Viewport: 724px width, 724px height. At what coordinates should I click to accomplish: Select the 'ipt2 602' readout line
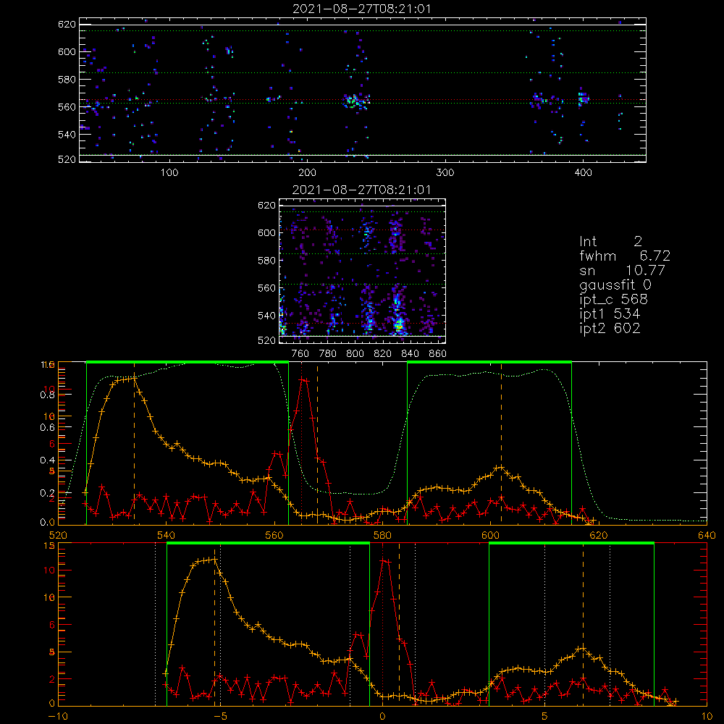coord(610,328)
